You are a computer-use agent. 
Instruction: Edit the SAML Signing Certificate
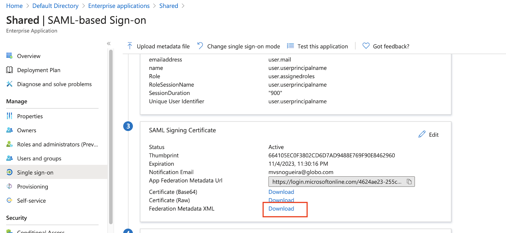click(x=434, y=135)
